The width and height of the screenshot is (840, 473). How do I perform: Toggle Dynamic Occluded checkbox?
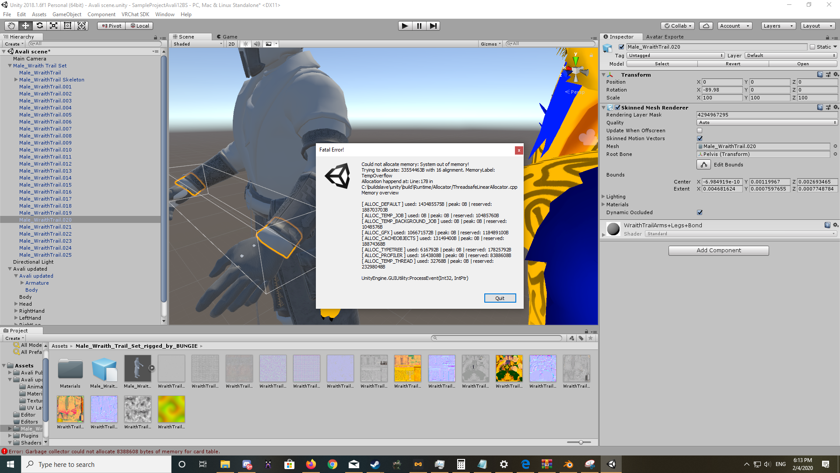(x=700, y=212)
